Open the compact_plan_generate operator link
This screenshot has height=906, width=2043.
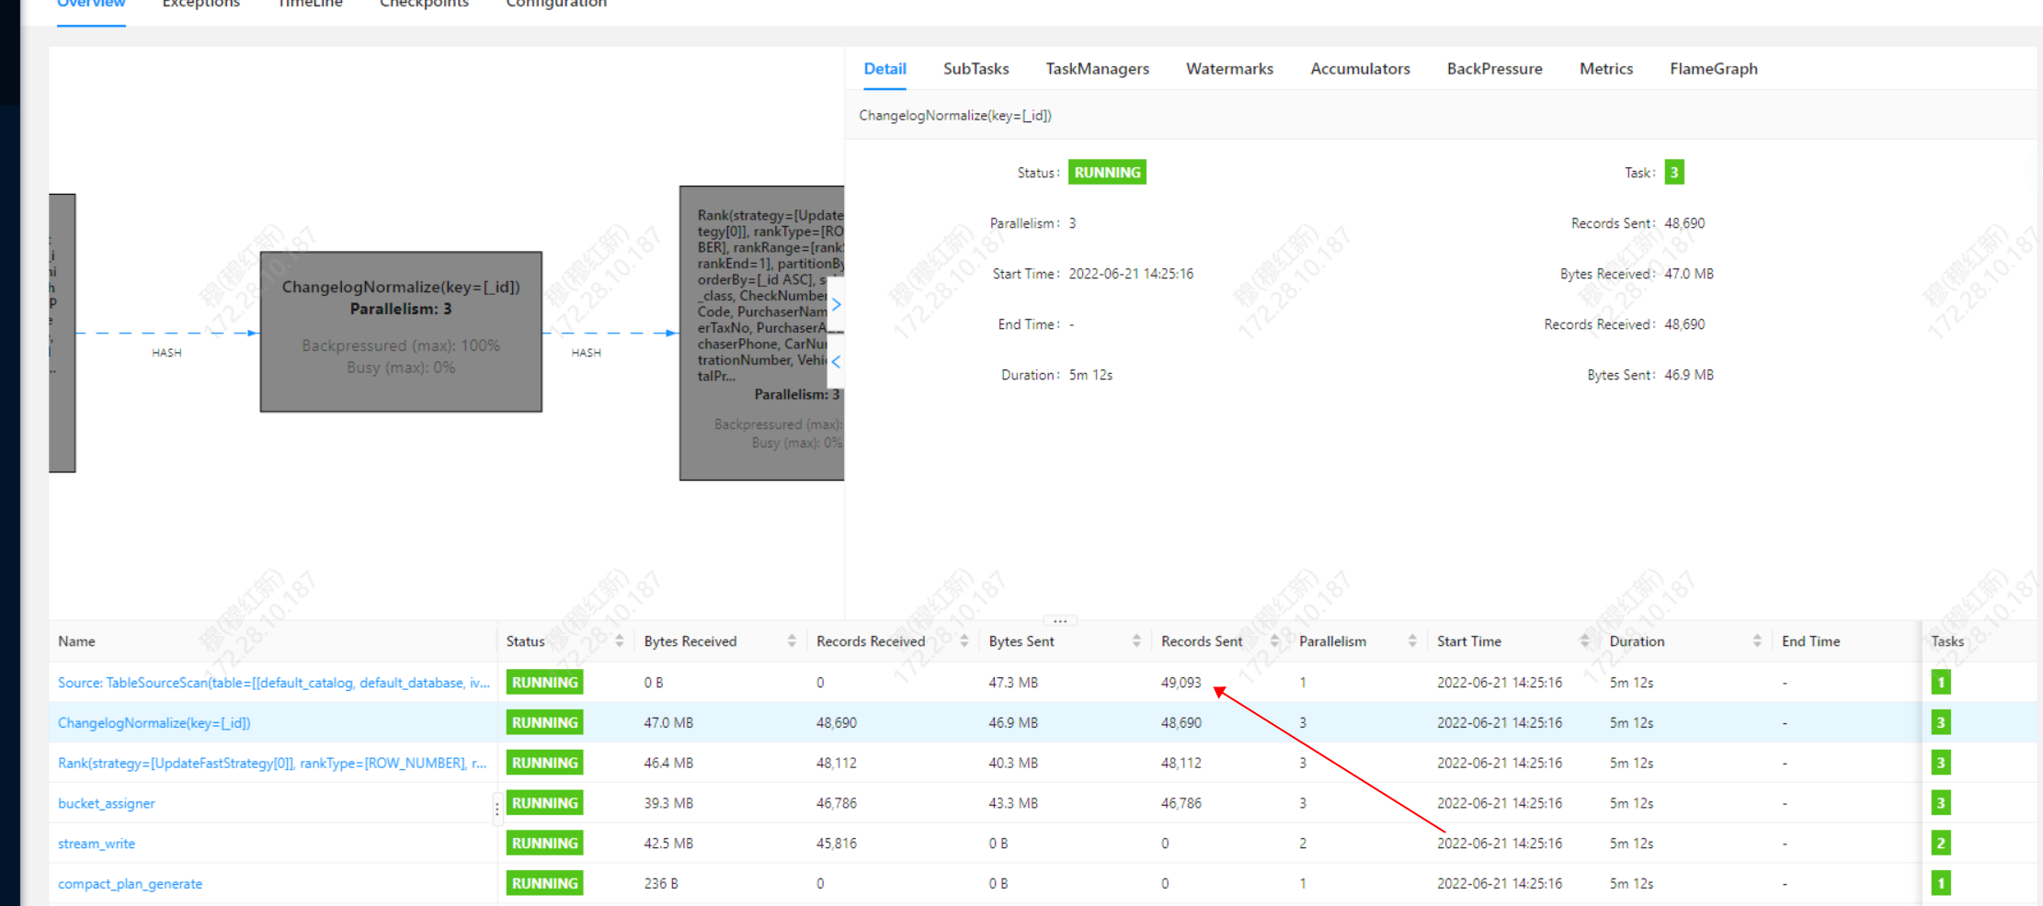point(130,884)
